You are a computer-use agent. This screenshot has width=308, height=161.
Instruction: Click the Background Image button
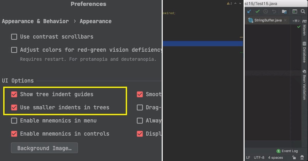[x=44, y=148]
